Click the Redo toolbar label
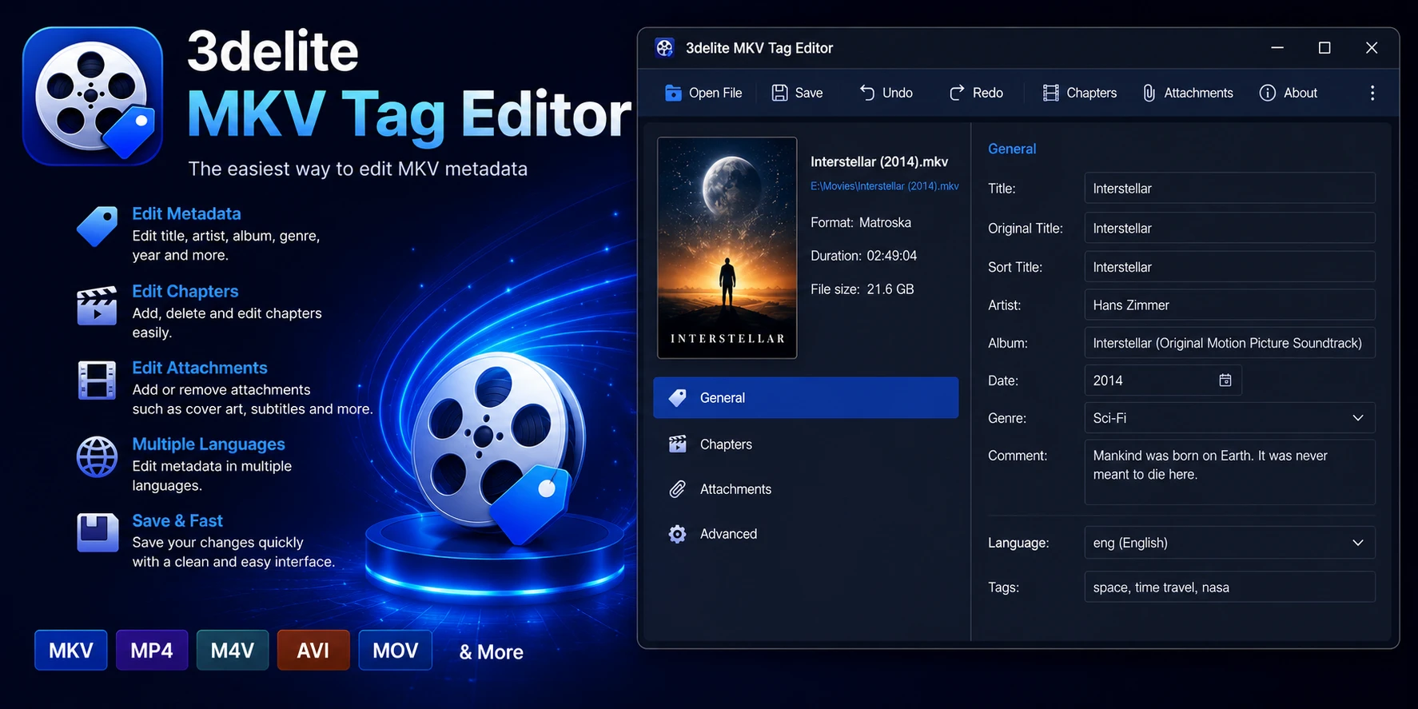 988,93
